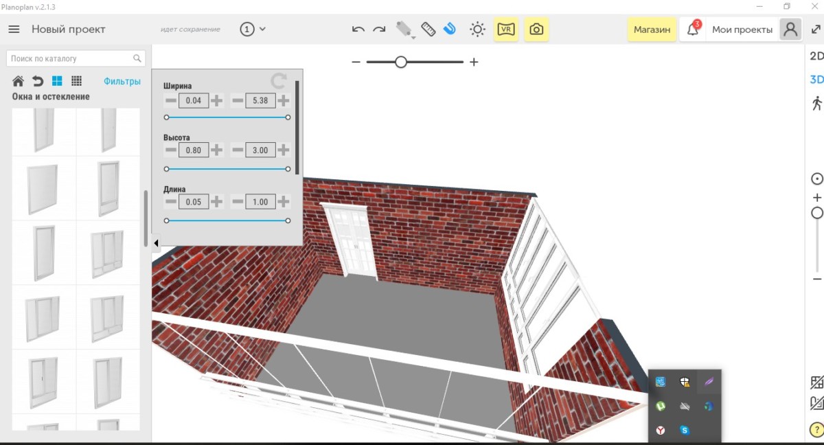Open Фильтры
824x445 pixels.
[x=122, y=81]
